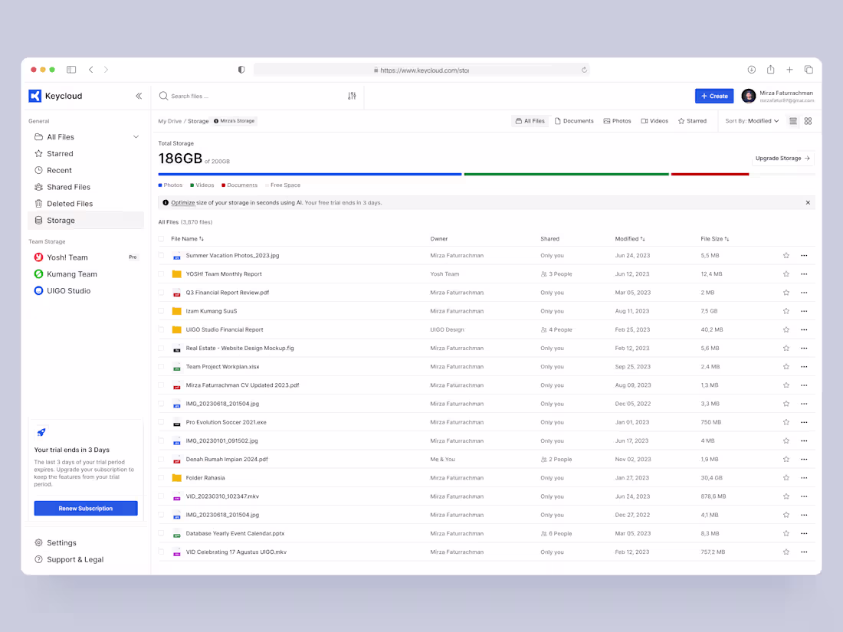Select the list view layout icon
The image size is (843, 632).
click(792, 120)
